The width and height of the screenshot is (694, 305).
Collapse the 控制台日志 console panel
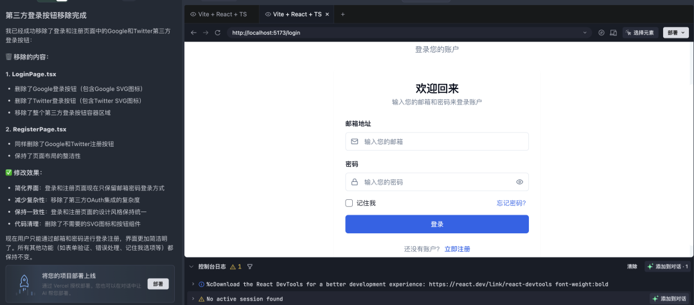point(191,267)
